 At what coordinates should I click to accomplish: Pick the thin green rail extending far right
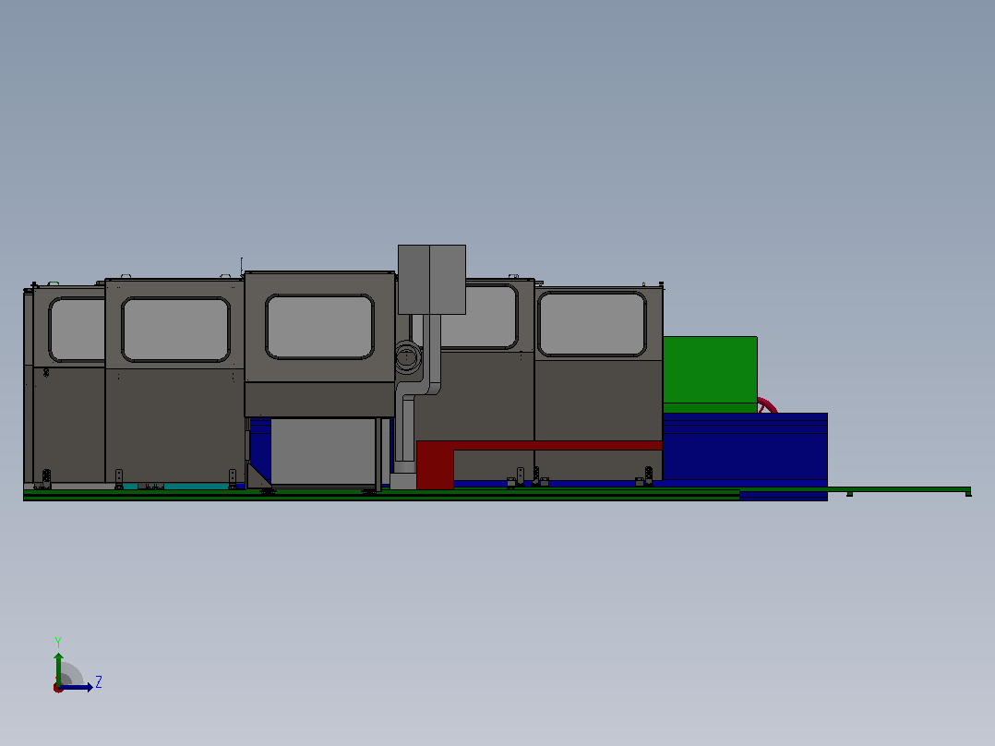click(x=856, y=490)
